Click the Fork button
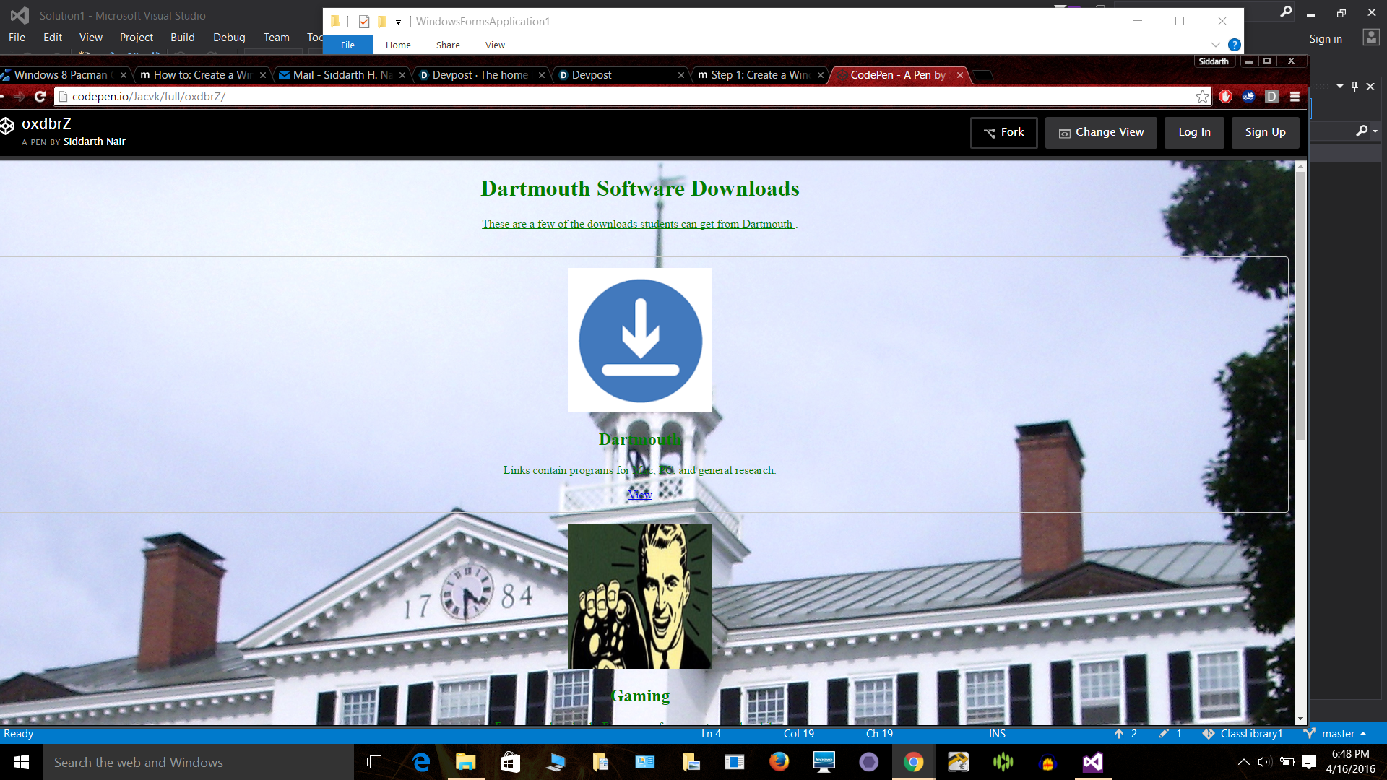 (1003, 132)
